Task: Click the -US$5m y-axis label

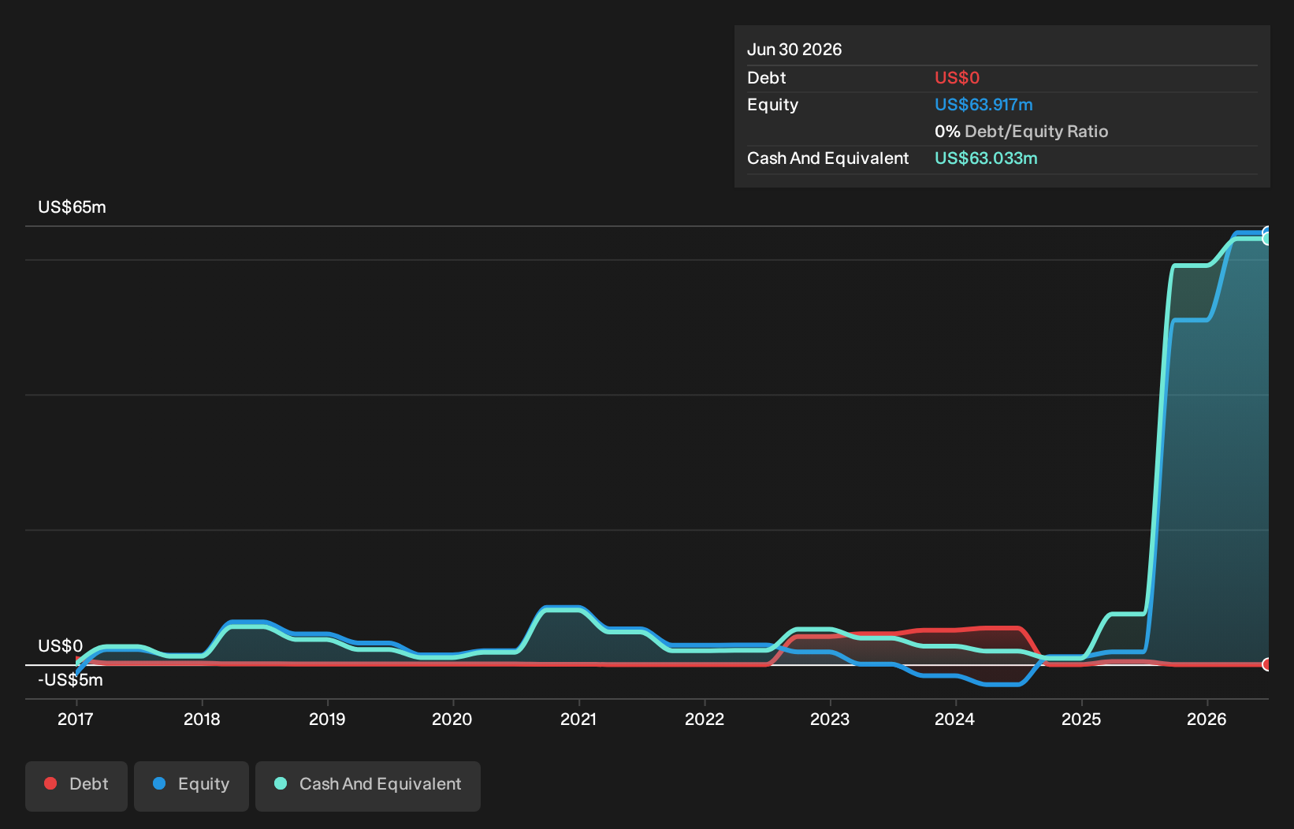Action: click(x=70, y=680)
